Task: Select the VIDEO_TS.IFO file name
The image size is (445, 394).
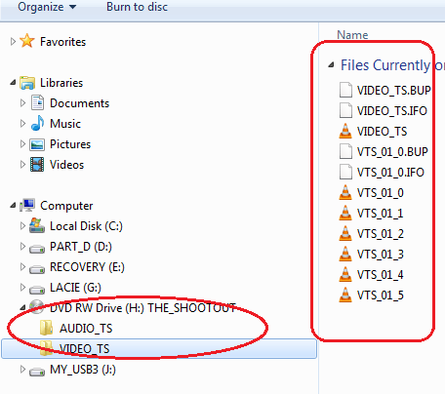Action: (x=392, y=111)
